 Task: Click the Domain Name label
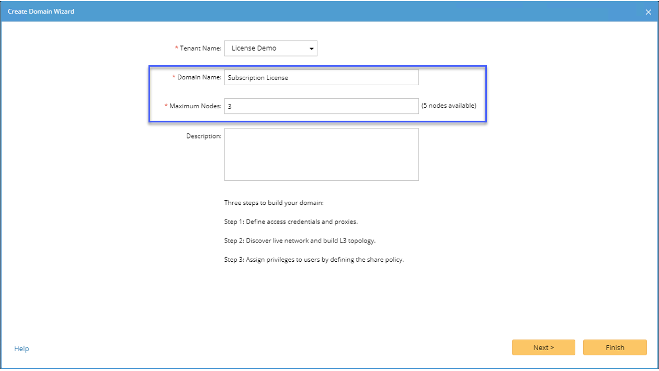199,77
